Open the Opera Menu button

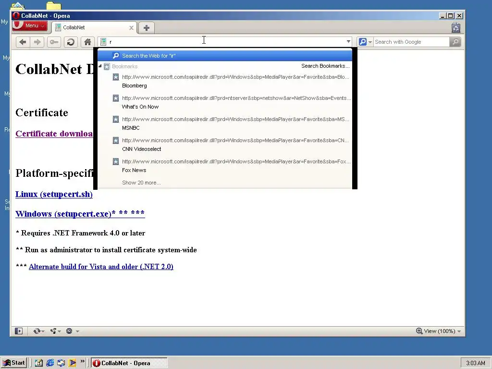(x=30, y=26)
